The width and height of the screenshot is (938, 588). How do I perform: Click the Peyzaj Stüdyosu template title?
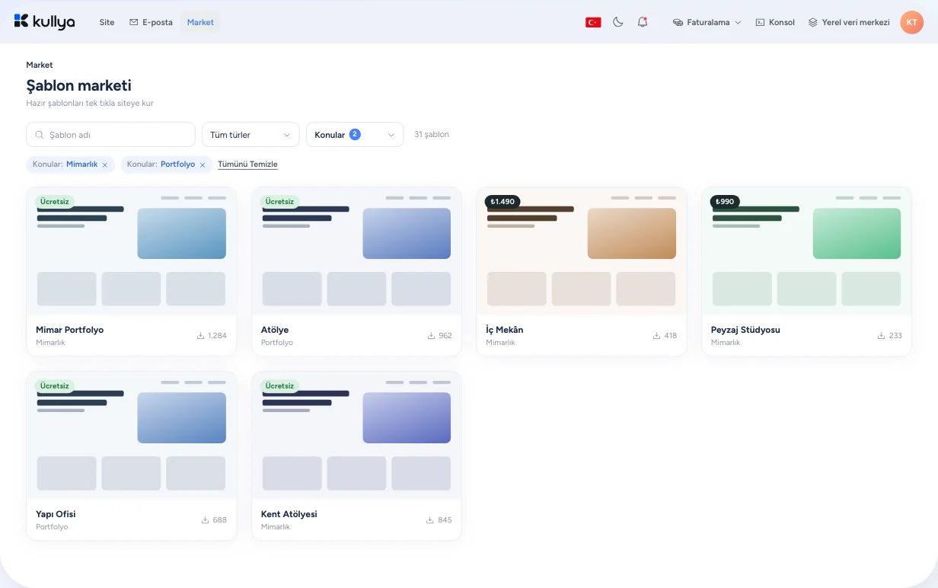(x=745, y=330)
